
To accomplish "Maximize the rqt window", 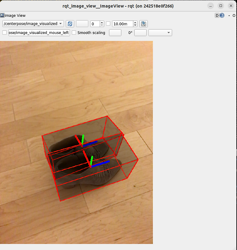I will pos(221,6).
